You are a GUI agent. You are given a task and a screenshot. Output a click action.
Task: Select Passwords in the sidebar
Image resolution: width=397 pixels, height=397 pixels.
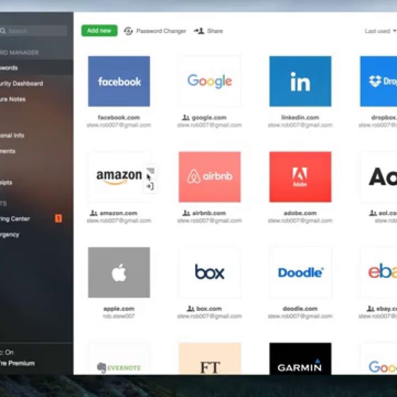(36, 68)
